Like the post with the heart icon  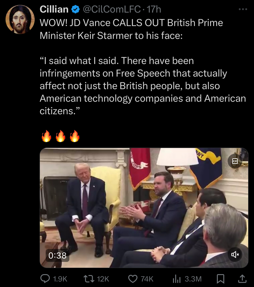coord(133,279)
